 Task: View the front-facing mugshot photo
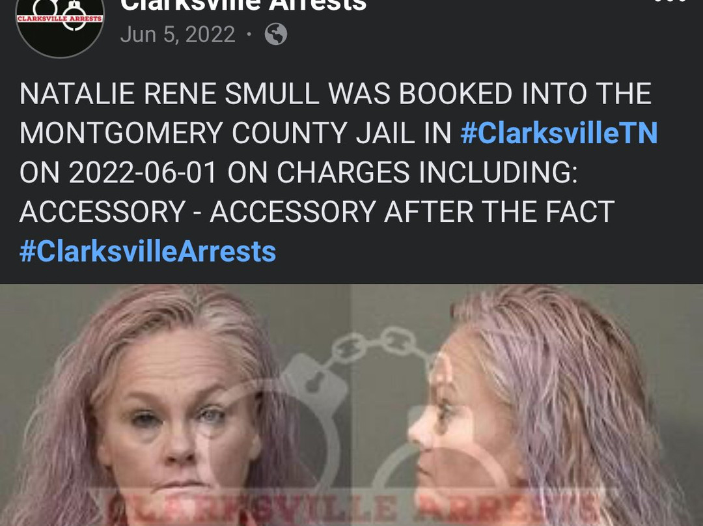pos(175,405)
